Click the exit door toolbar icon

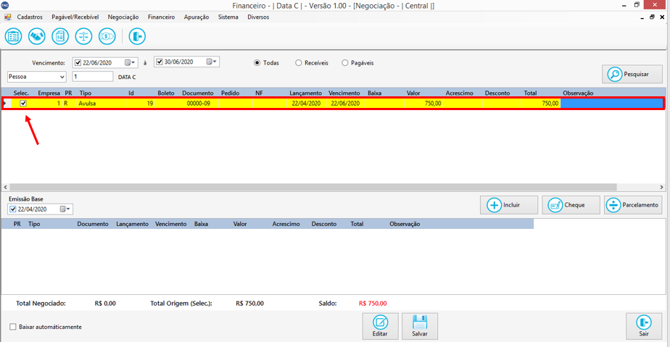tap(137, 36)
